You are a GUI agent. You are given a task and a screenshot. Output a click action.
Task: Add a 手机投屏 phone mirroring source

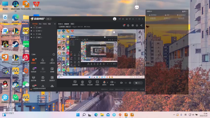pyautogui.click(x=90, y=83)
